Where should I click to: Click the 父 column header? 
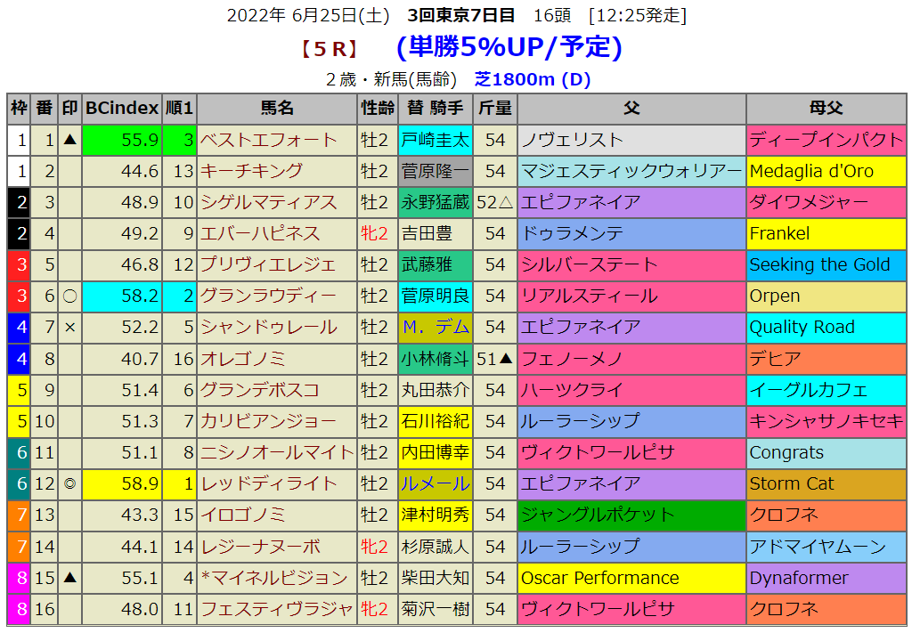pos(631,109)
